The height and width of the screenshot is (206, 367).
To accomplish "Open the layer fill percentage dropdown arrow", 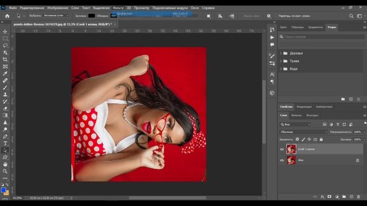I will click(364, 140).
